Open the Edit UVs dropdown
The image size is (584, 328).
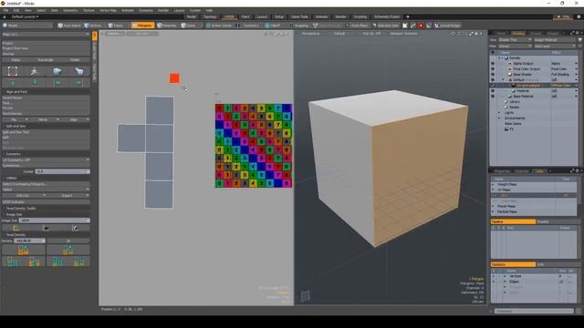point(25,195)
